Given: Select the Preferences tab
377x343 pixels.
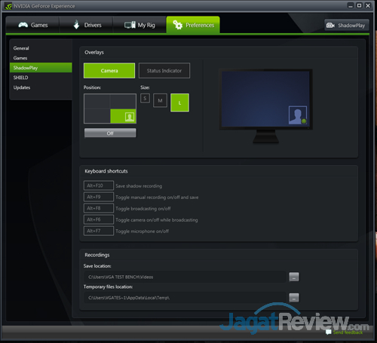Looking at the screenshot, I should click(193, 25).
